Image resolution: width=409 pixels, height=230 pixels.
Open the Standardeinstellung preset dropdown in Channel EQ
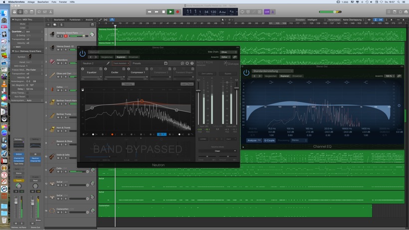[x=272, y=71]
